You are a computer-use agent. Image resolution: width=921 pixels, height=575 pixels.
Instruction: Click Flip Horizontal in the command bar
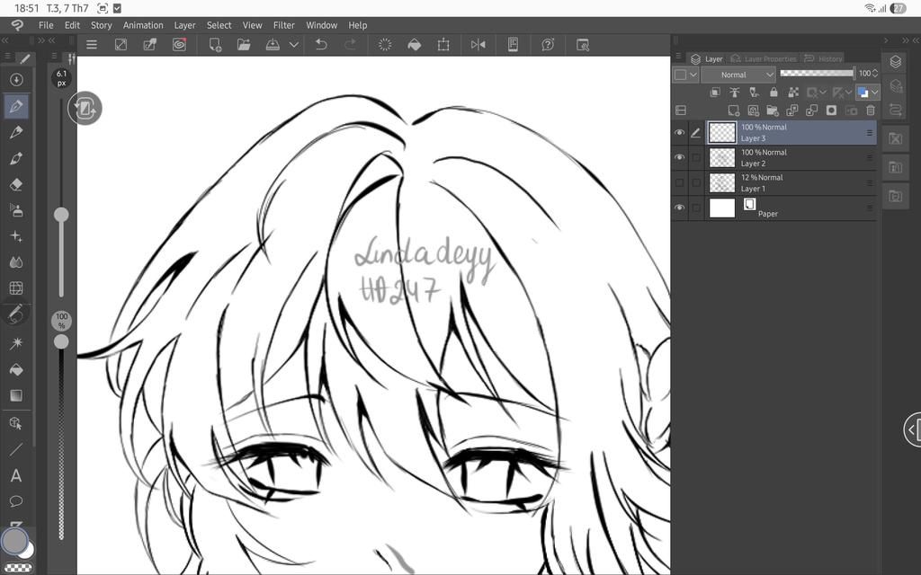click(x=478, y=45)
